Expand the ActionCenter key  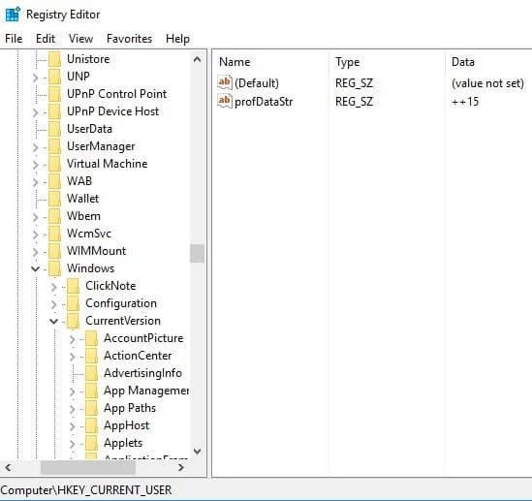[x=72, y=357]
